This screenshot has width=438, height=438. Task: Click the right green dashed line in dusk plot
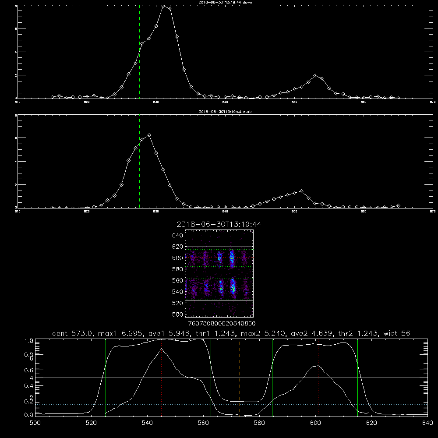click(242, 162)
